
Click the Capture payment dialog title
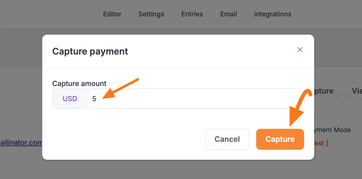(x=90, y=51)
